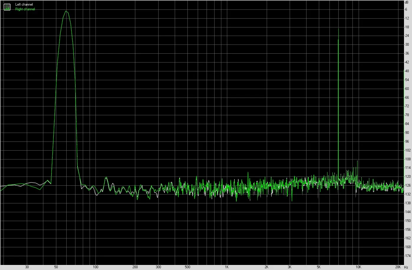Image resolution: width=412 pixels, height=270 pixels.
Task: Click the "1K" frequency axis label
Action: coord(227,267)
